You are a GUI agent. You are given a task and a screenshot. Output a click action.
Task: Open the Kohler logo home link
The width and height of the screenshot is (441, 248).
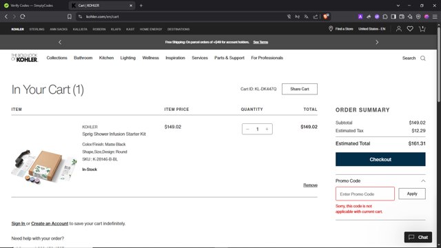(x=25, y=58)
